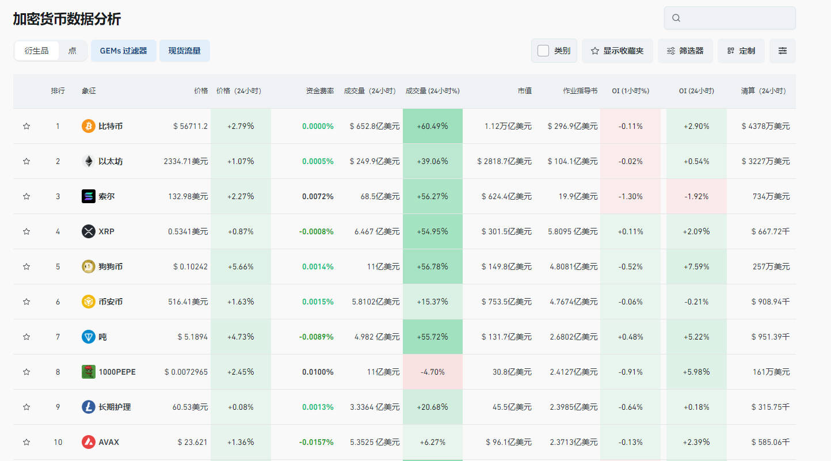Click the Dogecoin logo icon
This screenshot has height=461, width=831.
88,266
